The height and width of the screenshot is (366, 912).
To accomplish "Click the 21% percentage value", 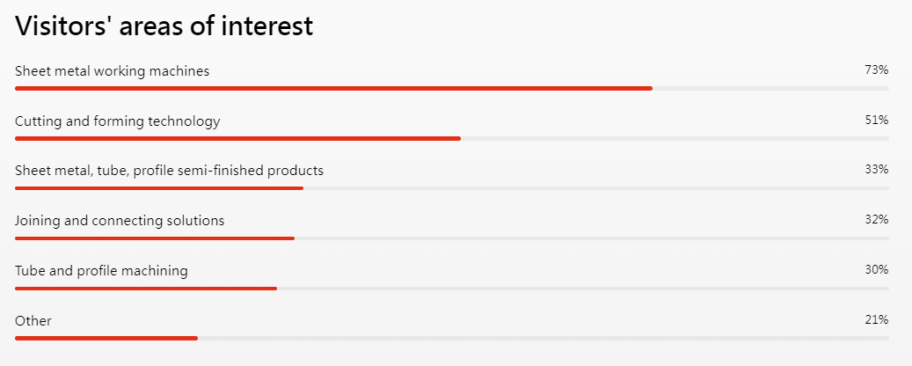I will pyautogui.click(x=877, y=319).
